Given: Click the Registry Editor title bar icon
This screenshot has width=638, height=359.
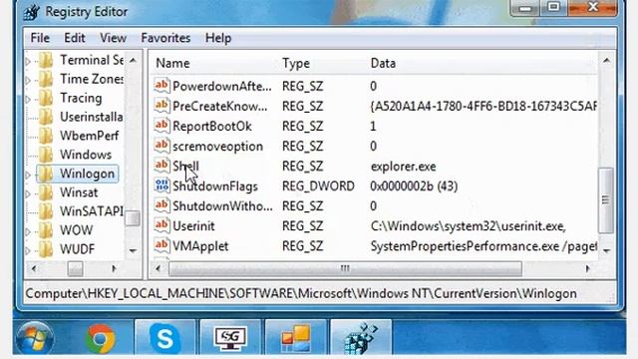Looking at the screenshot, I should [31, 12].
